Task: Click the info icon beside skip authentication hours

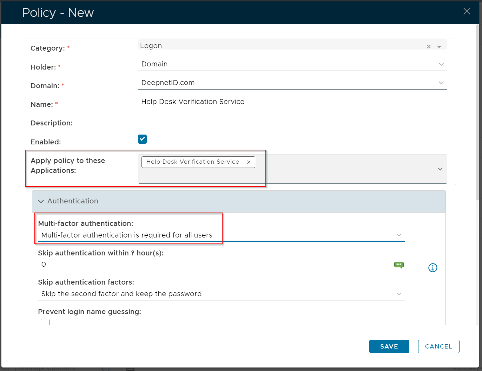Action: (x=433, y=268)
